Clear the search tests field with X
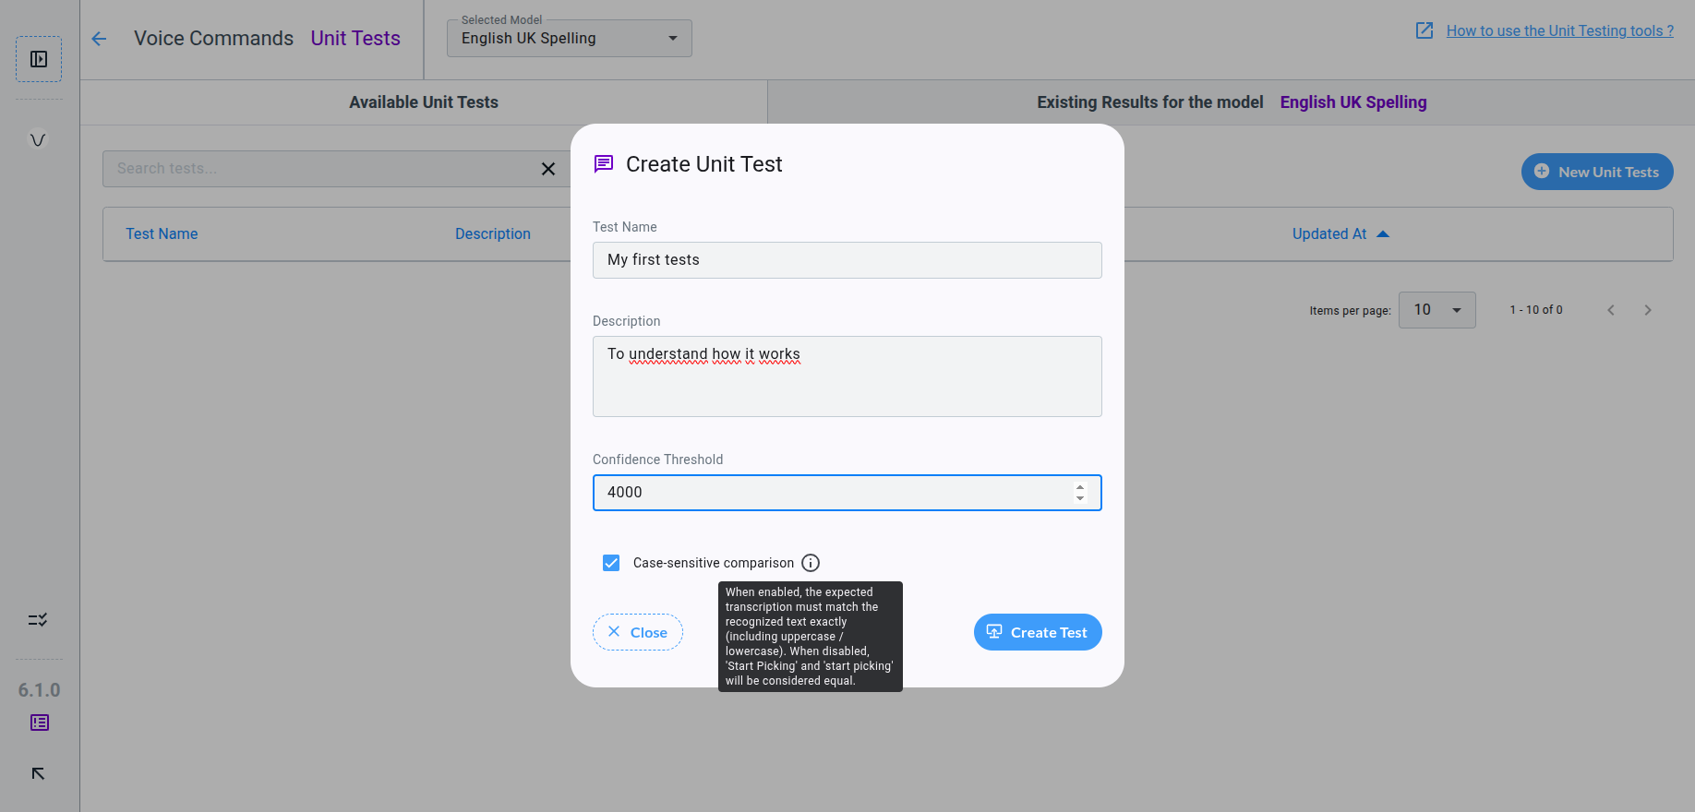 tap(547, 169)
